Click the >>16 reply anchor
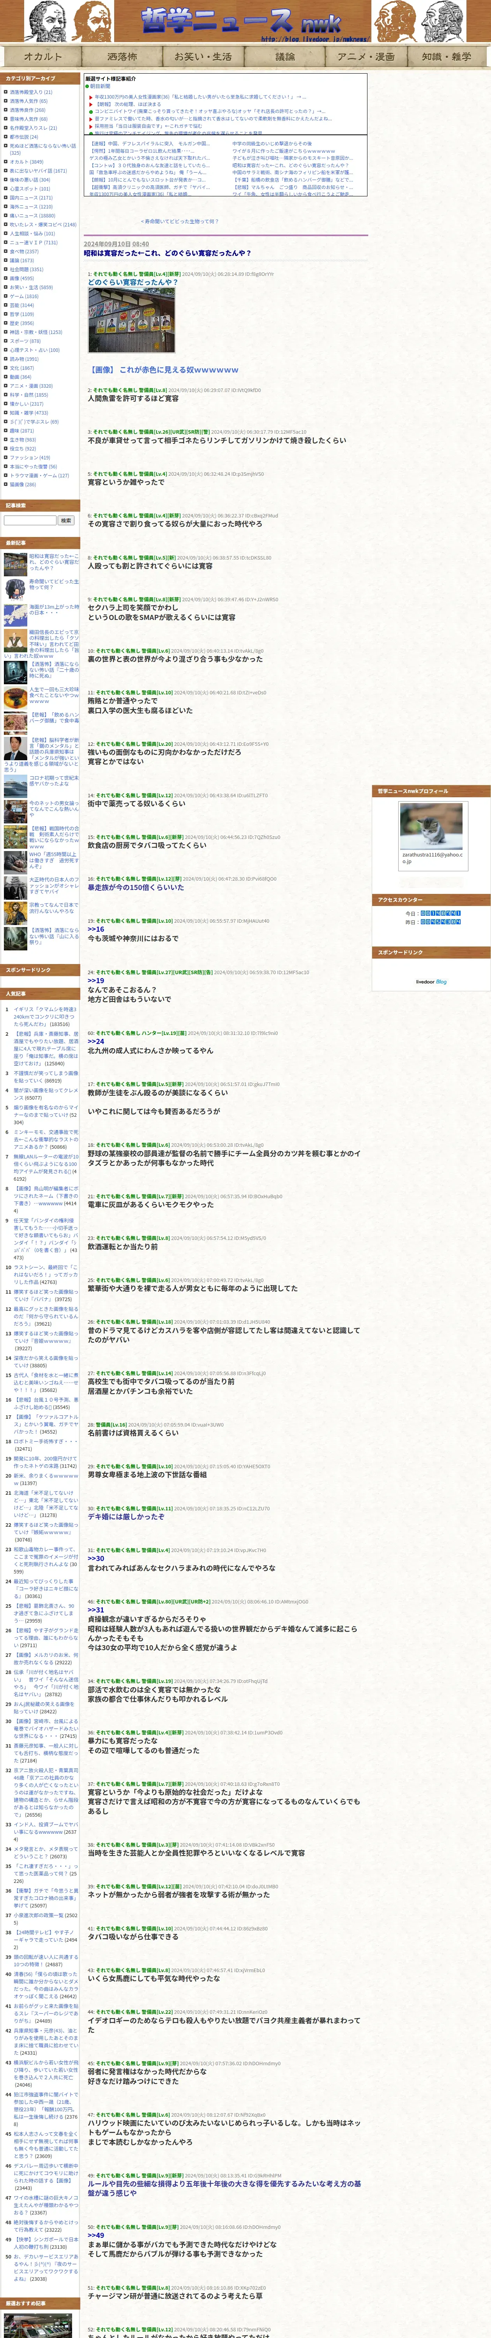The width and height of the screenshot is (491, 2338). tap(96, 929)
